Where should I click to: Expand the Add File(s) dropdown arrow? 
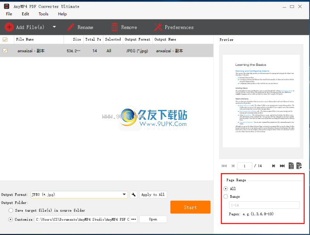pos(54,27)
